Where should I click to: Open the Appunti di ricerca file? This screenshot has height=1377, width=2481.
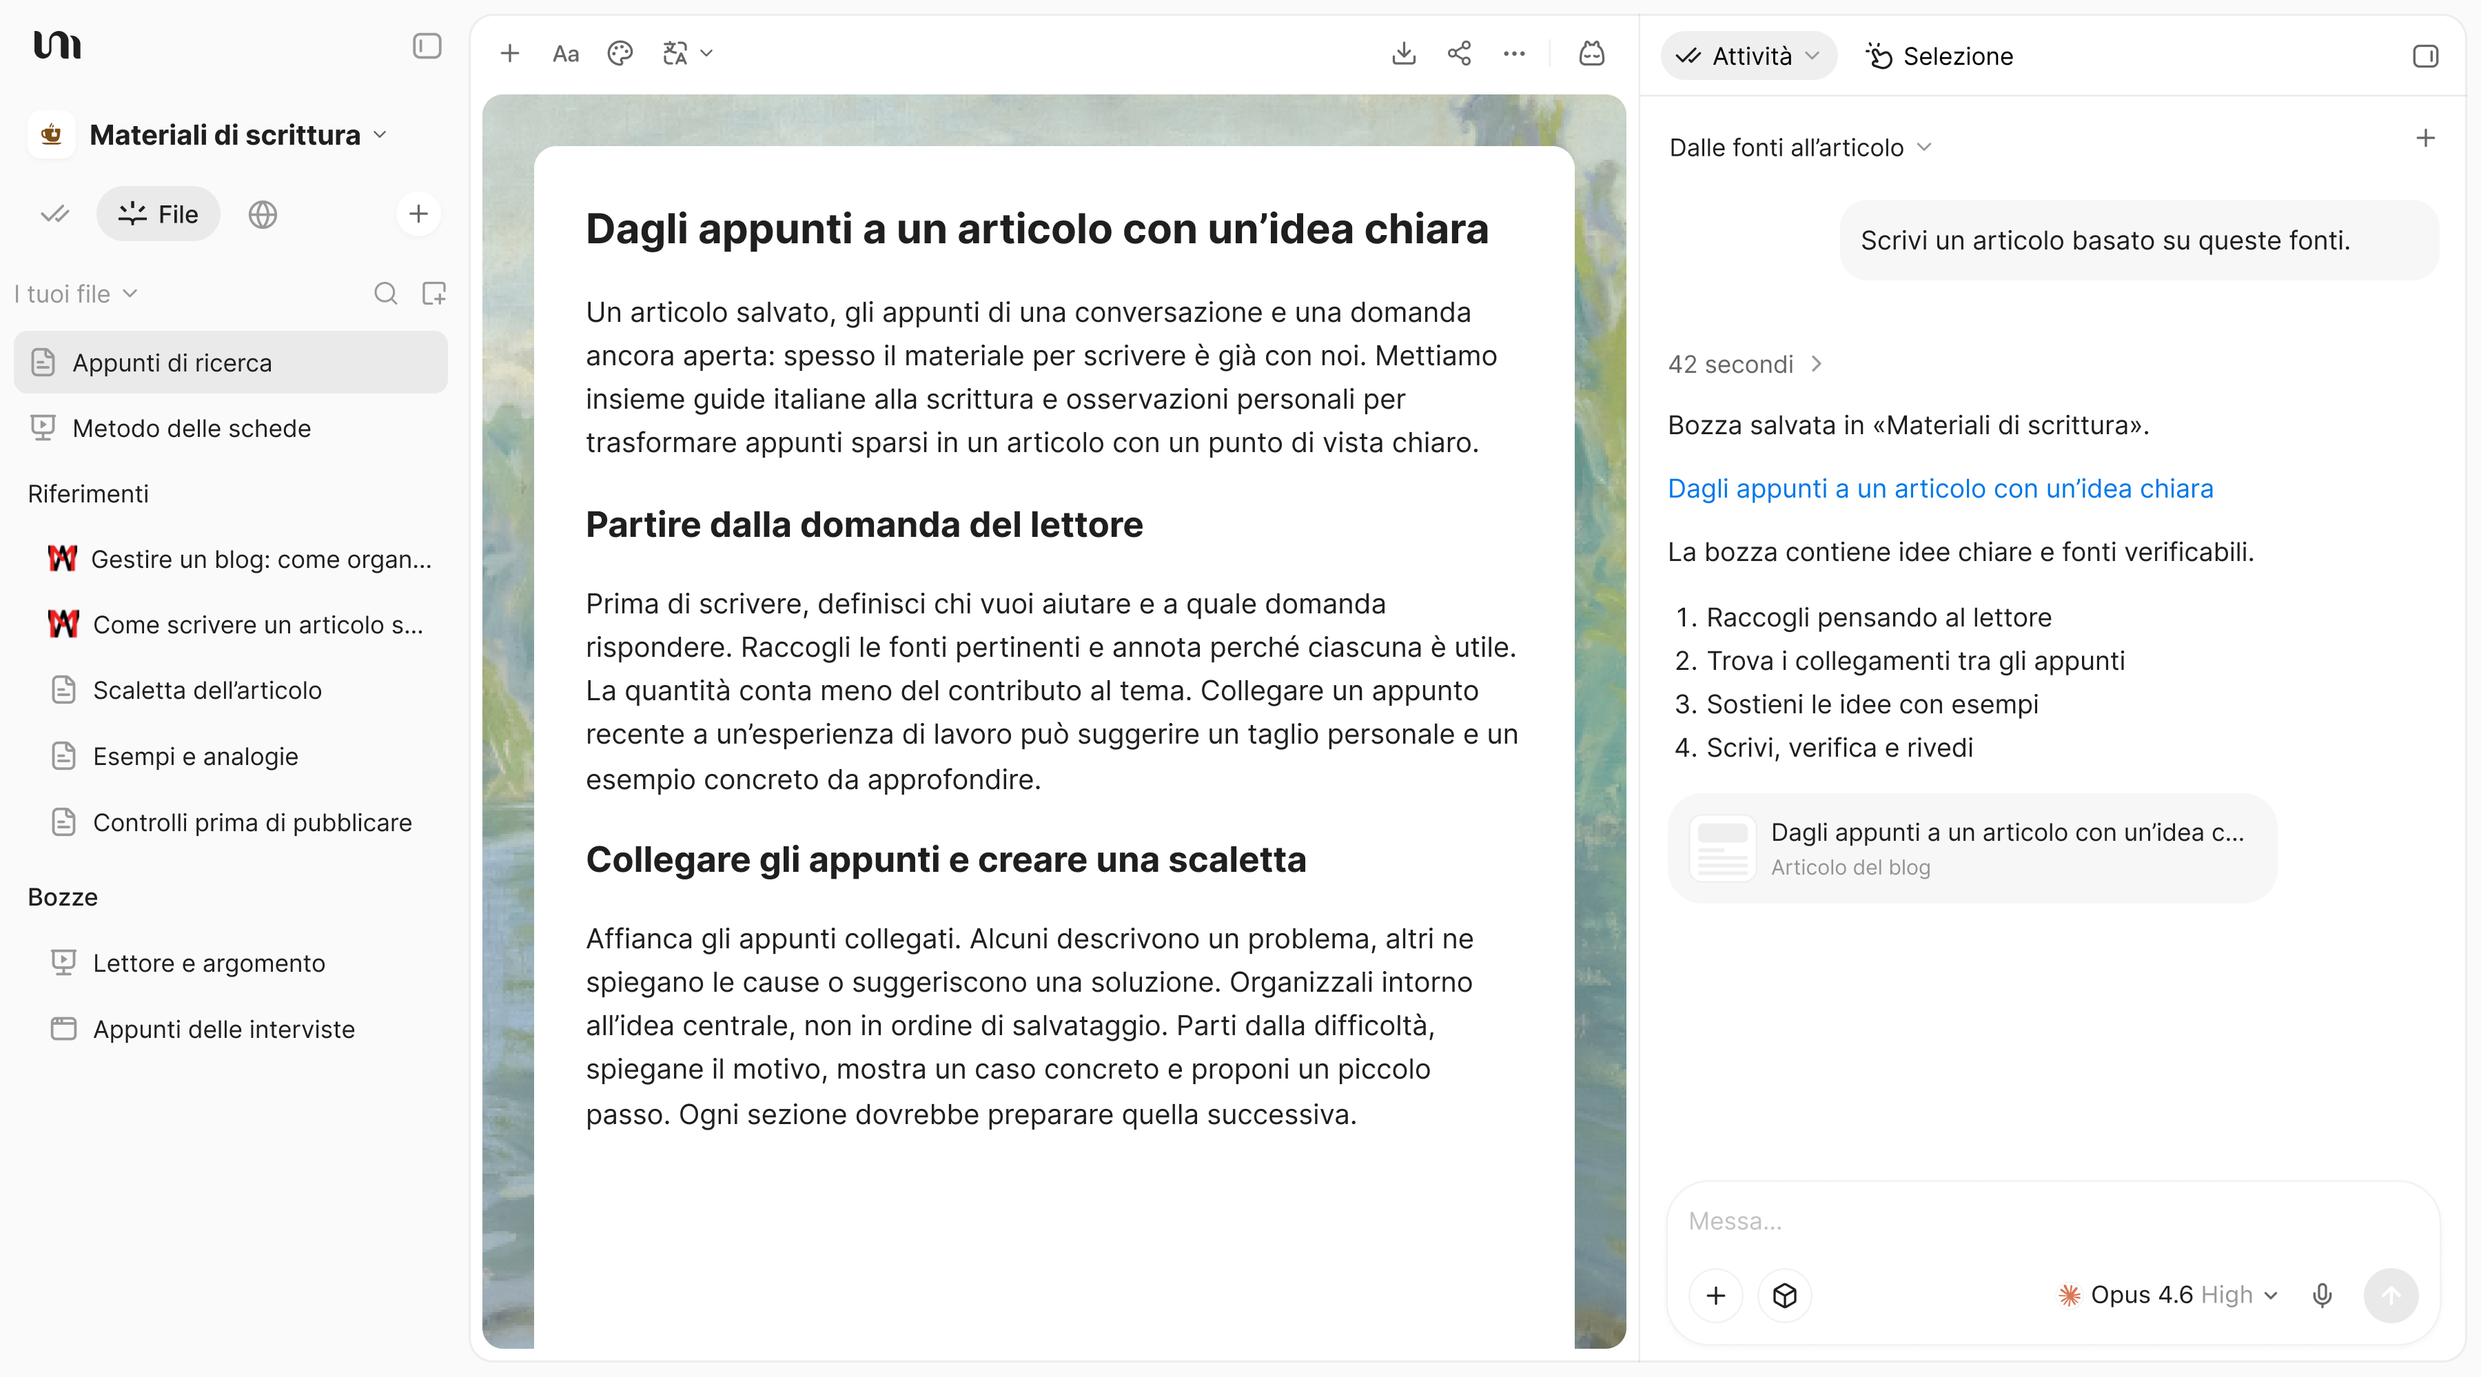(x=230, y=363)
